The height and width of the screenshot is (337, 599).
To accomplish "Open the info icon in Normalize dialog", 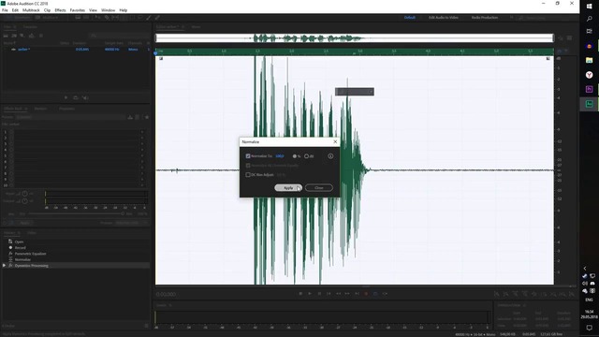I will [x=330, y=156].
